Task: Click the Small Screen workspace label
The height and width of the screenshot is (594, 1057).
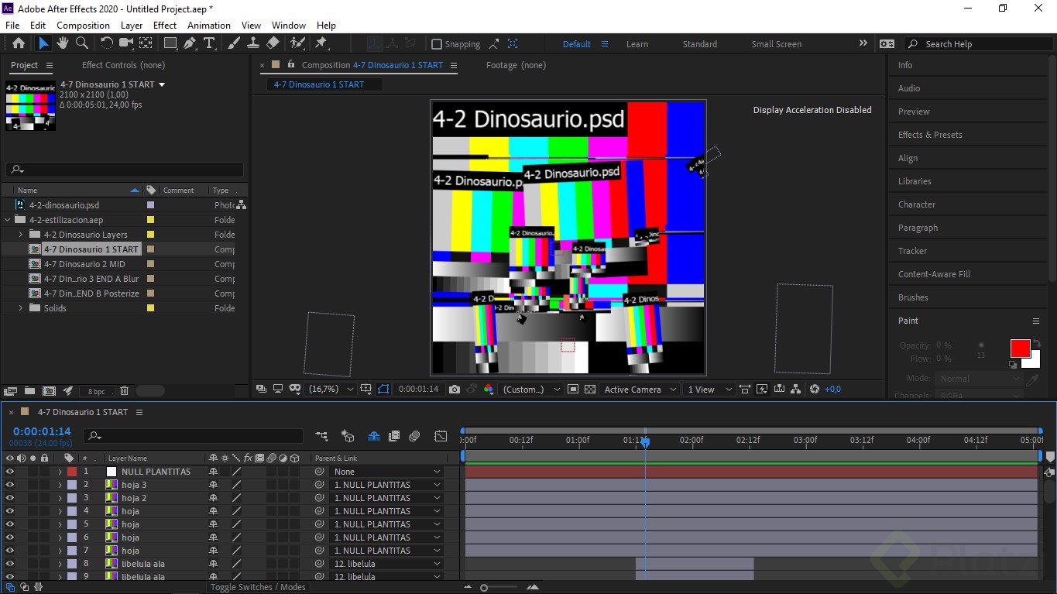Action: click(775, 43)
